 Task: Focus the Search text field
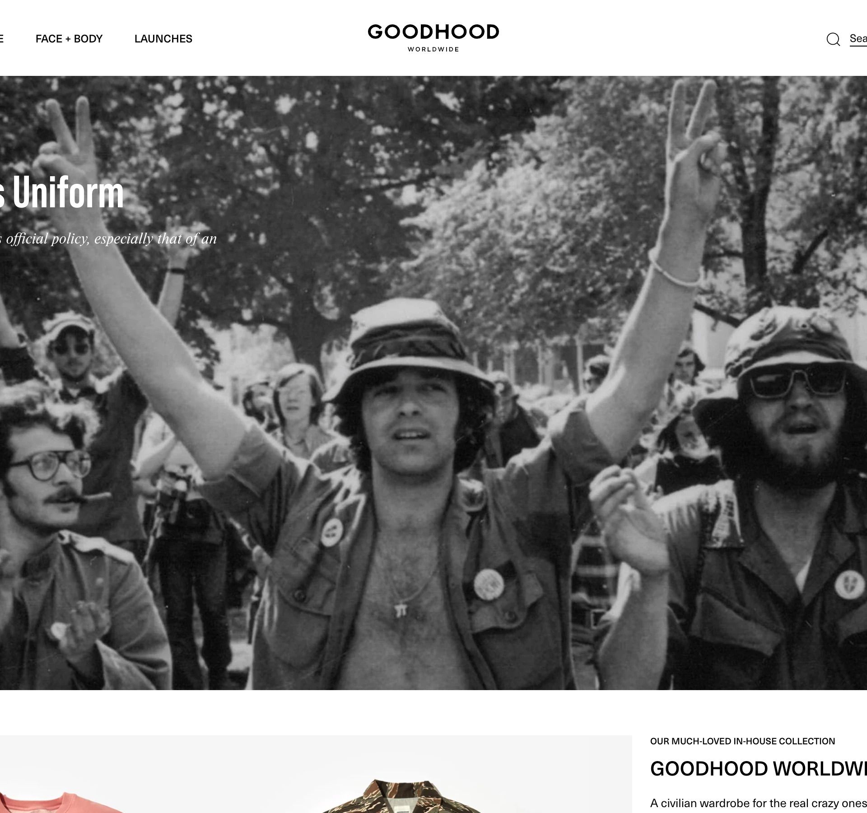(858, 39)
